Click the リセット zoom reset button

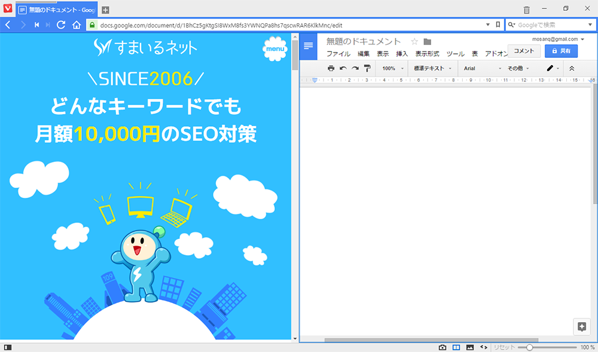pos(504,347)
